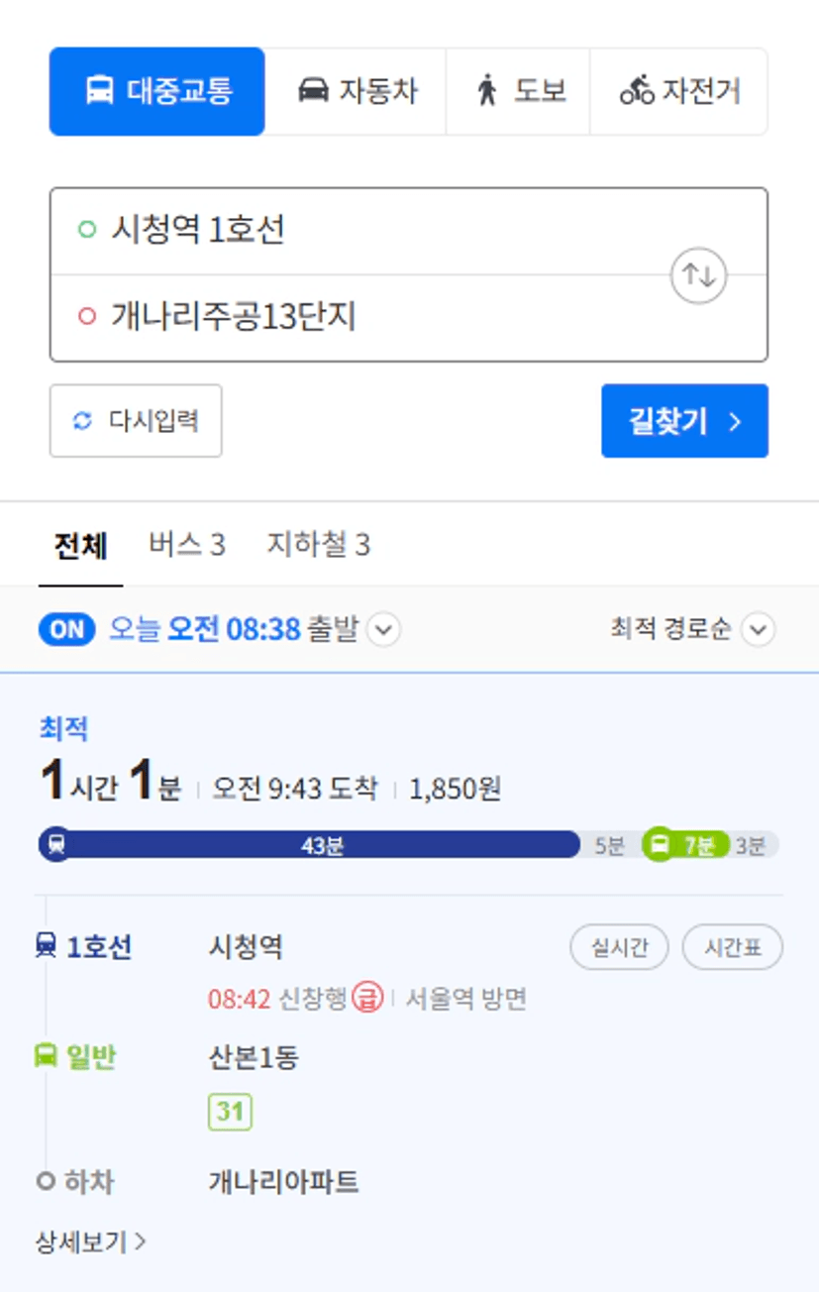The image size is (819, 1292).
Task: Choose the 도보 walking mode
Action: click(518, 91)
